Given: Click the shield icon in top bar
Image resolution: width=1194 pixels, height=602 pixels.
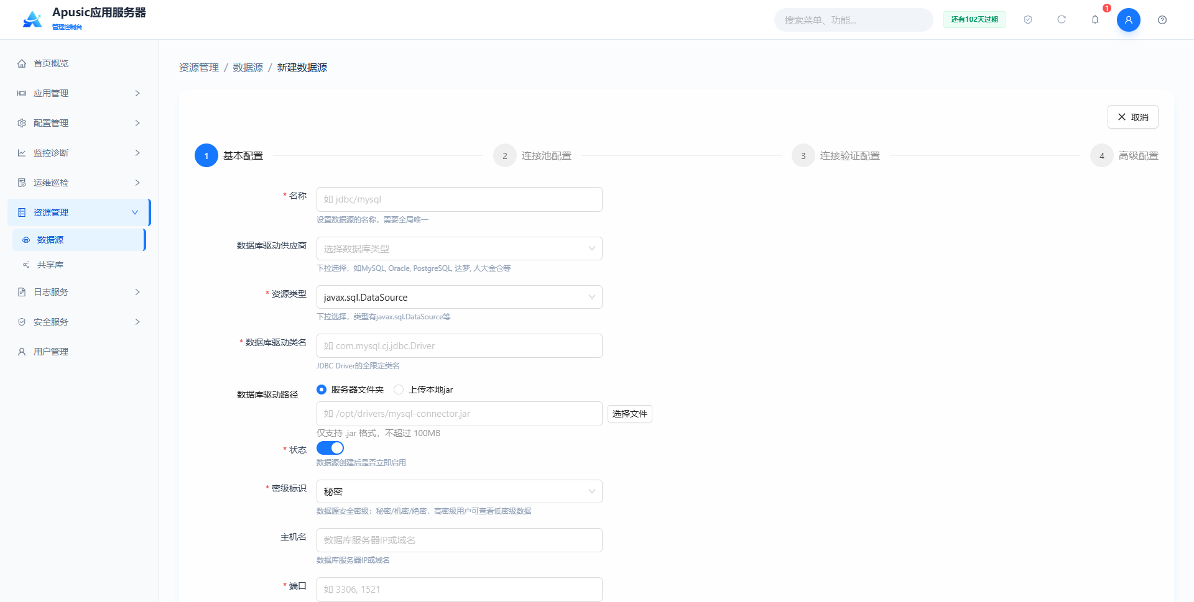Looking at the screenshot, I should click(x=1028, y=20).
